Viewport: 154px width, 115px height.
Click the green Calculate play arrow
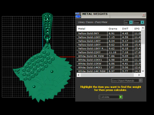pos(121,97)
